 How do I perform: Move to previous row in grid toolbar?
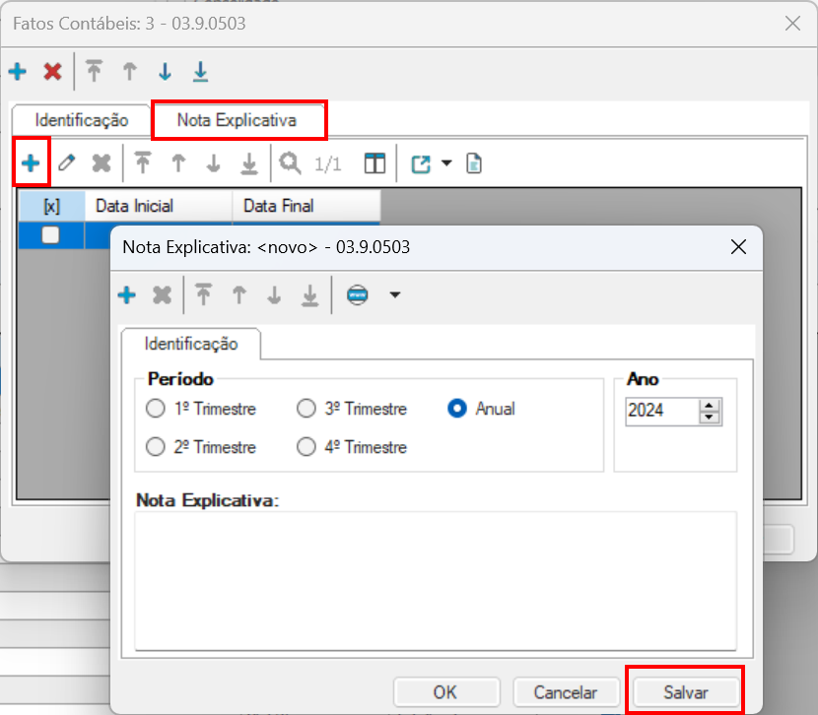[x=178, y=163]
